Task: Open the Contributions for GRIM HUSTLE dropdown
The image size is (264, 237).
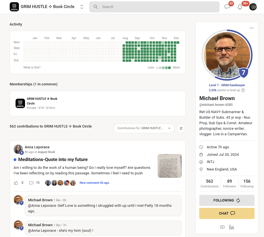Action: pos(144,128)
